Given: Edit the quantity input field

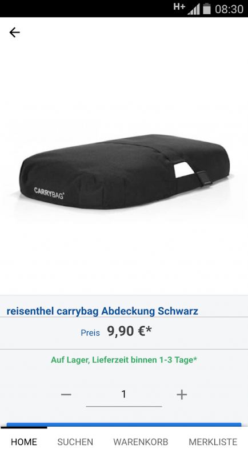Looking at the screenshot, I should click(124, 395).
